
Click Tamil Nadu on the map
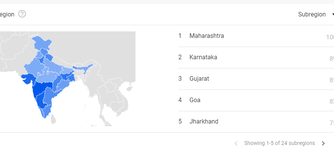pos(46,111)
